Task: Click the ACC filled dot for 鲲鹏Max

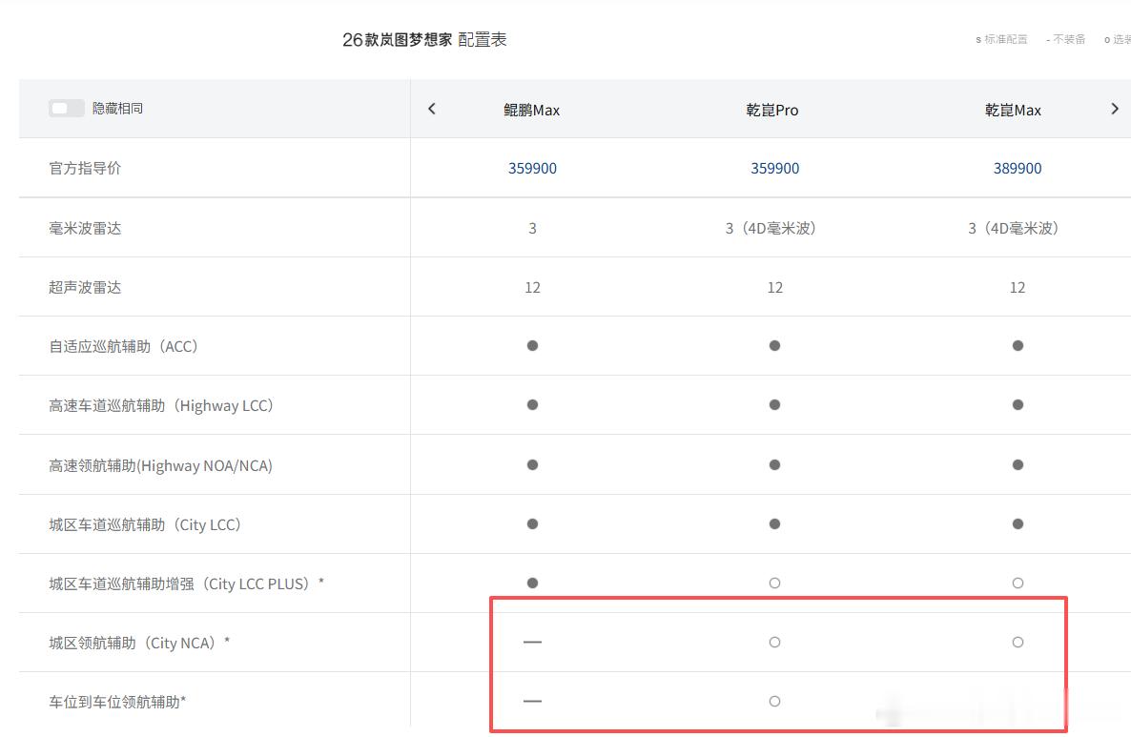Action: (x=532, y=346)
